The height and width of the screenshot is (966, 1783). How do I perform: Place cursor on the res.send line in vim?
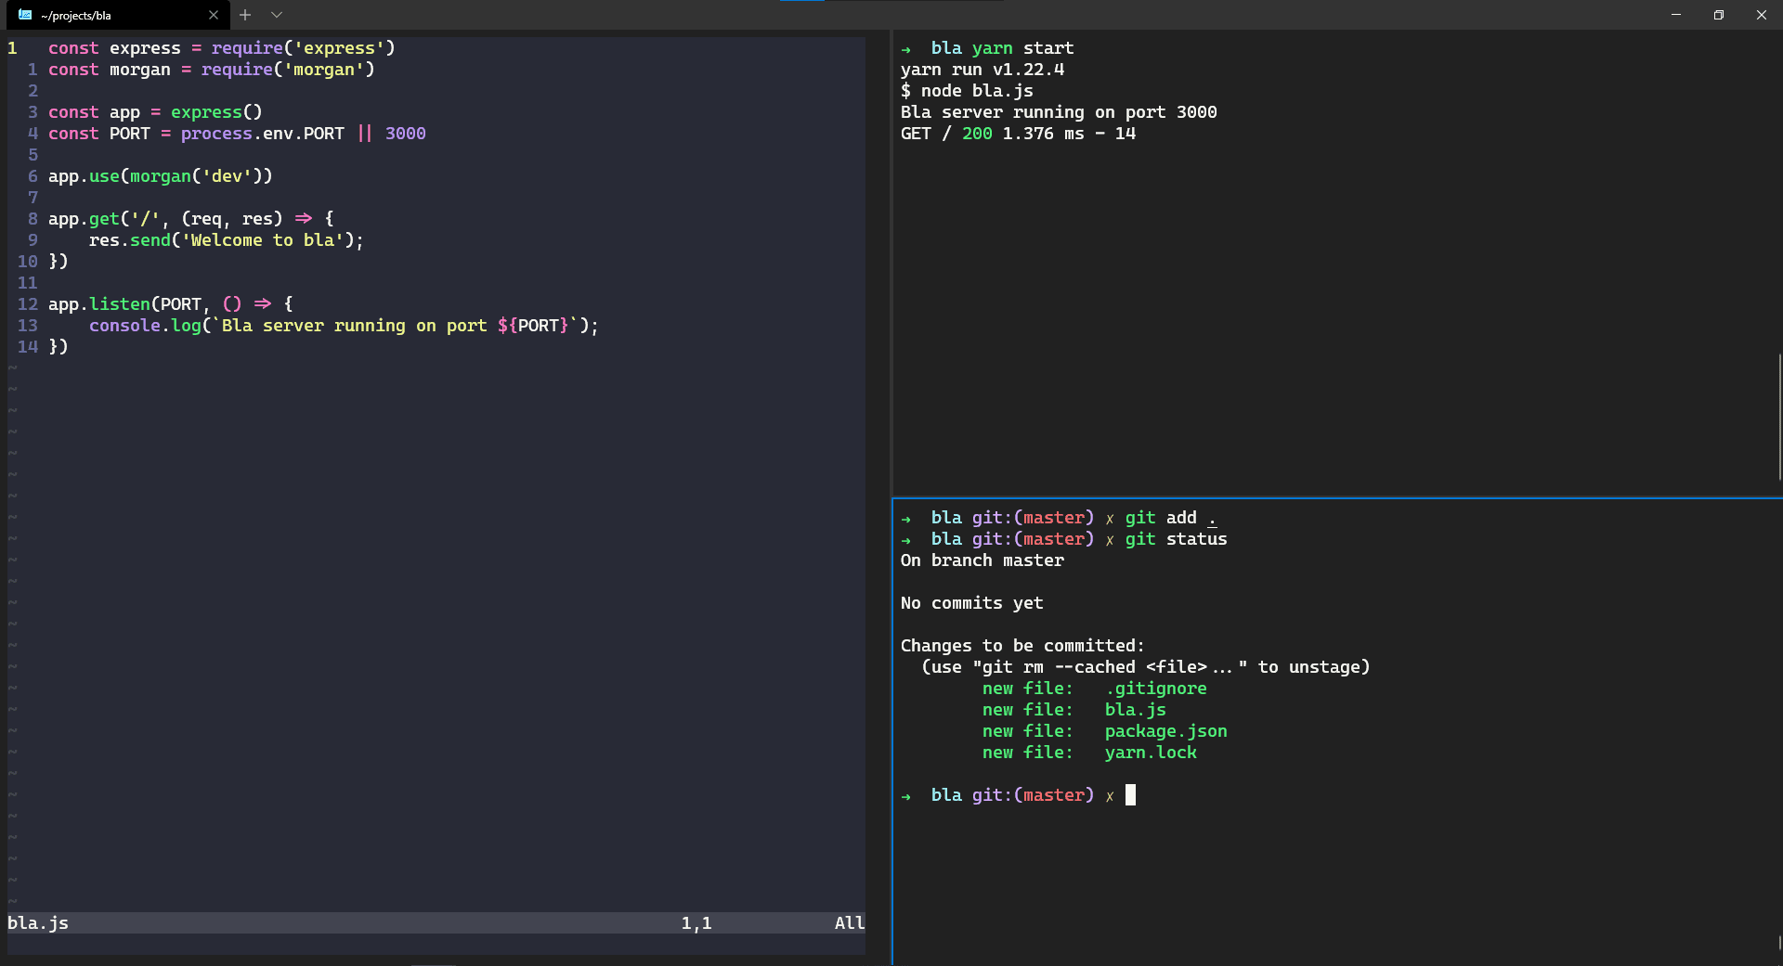225,240
